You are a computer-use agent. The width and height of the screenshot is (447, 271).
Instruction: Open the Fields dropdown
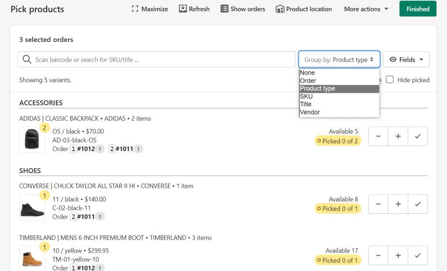[x=406, y=59]
